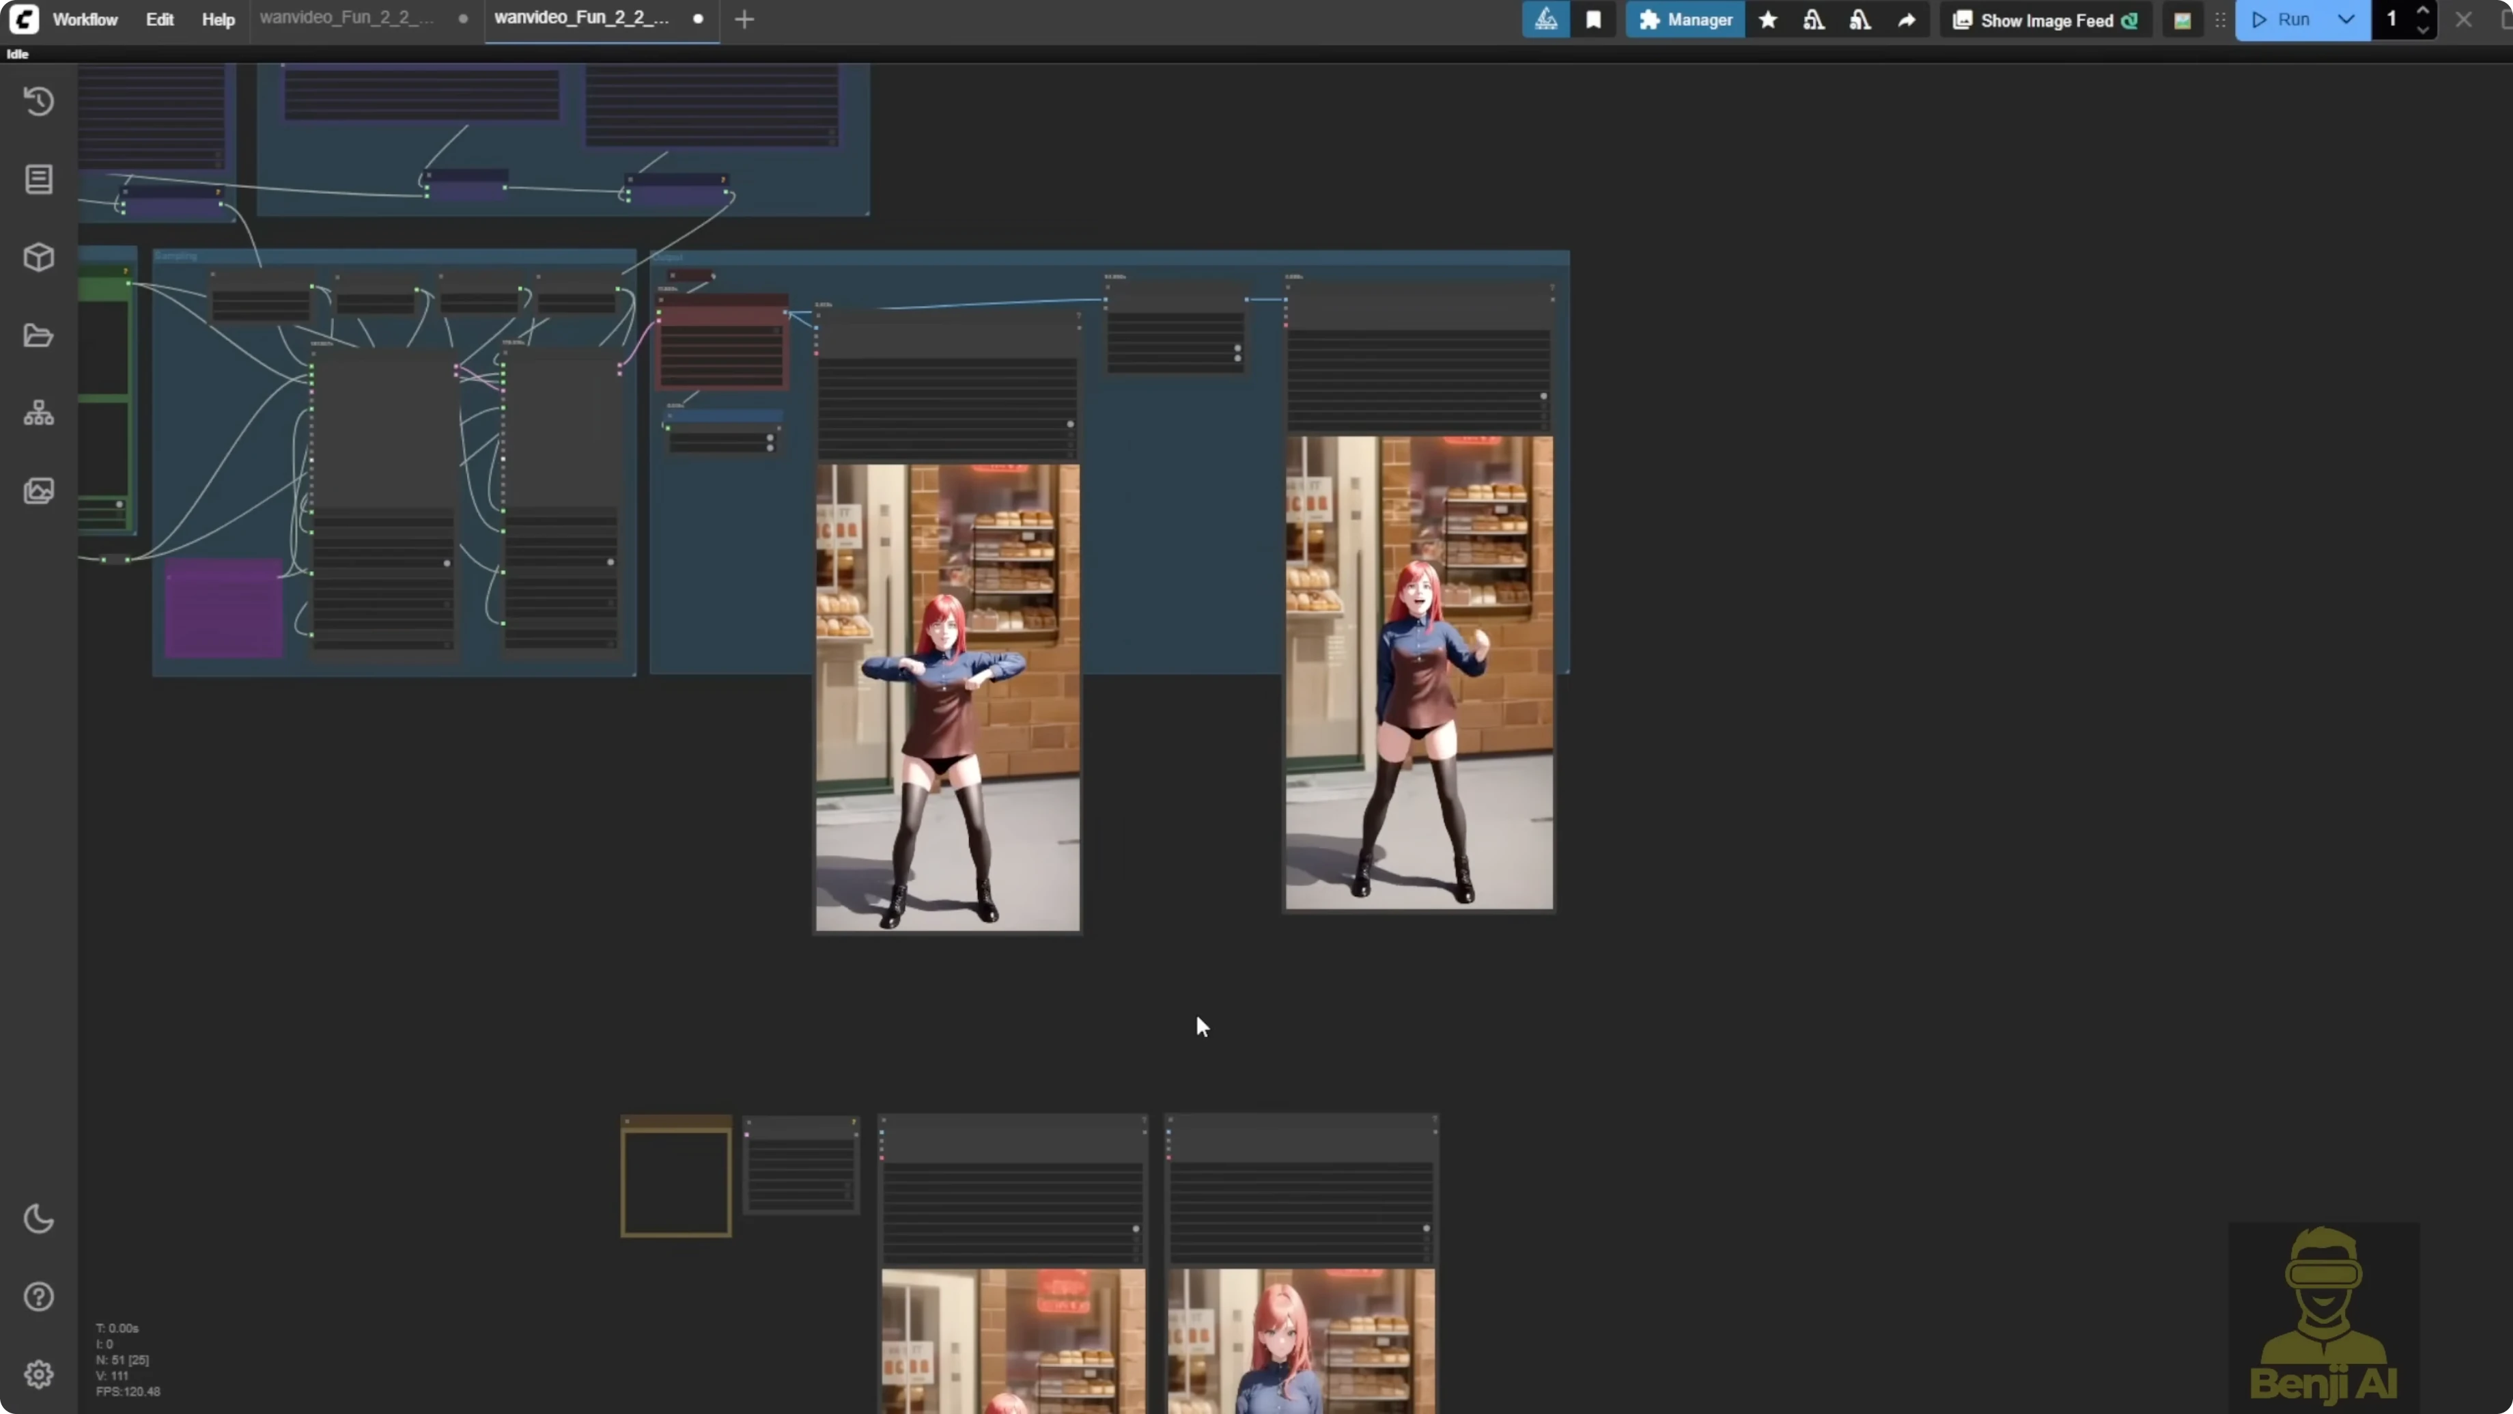Click the share arrow in the toolbar
This screenshot has width=2513, height=1414.
[x=1906, y=18]
